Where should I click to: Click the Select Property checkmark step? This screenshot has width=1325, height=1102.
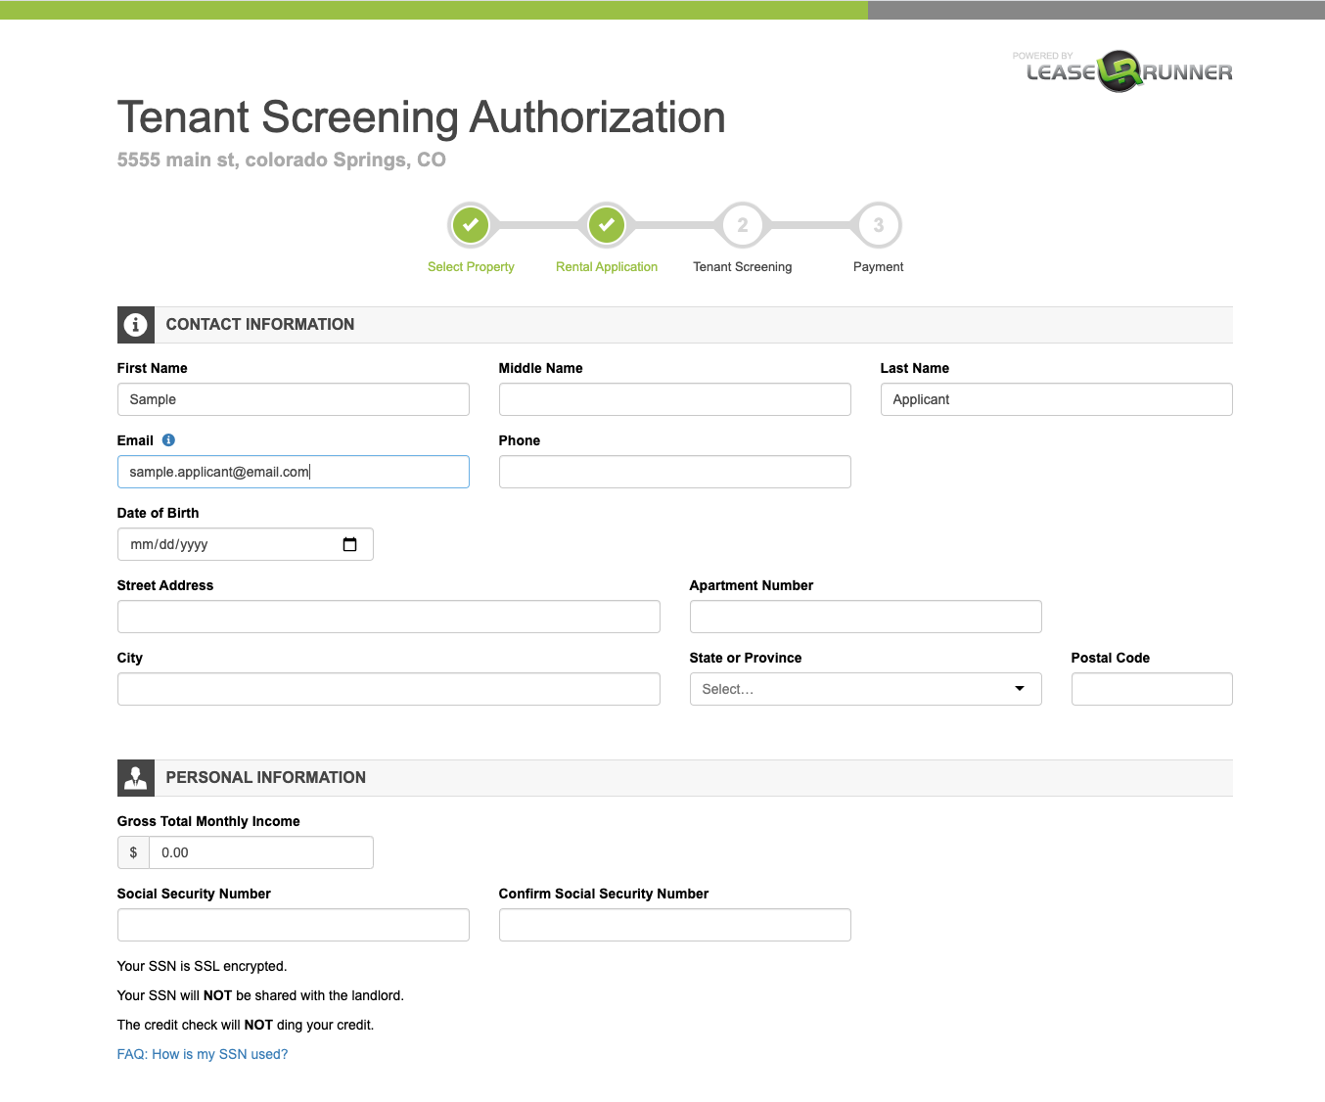(x=471, y=225)
